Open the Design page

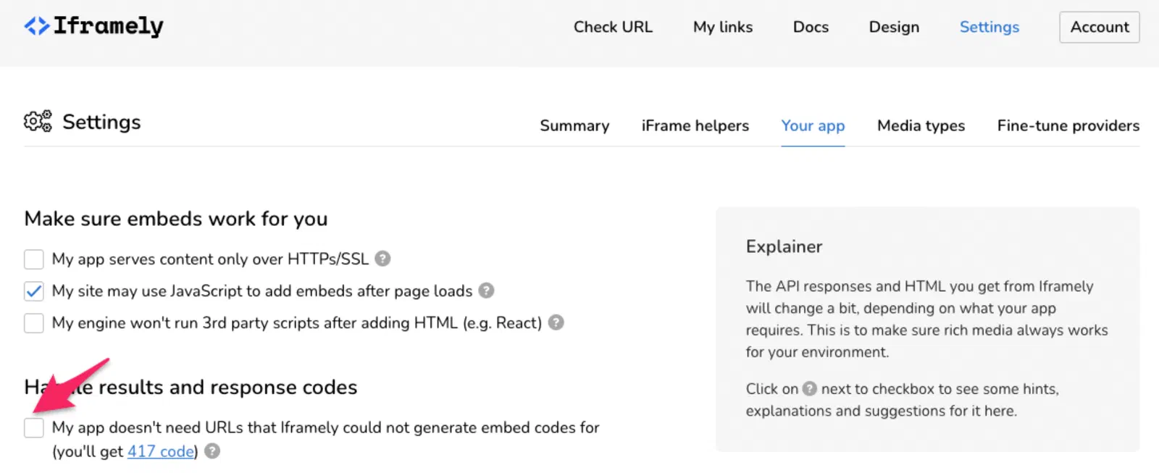(x=894, y=27)
